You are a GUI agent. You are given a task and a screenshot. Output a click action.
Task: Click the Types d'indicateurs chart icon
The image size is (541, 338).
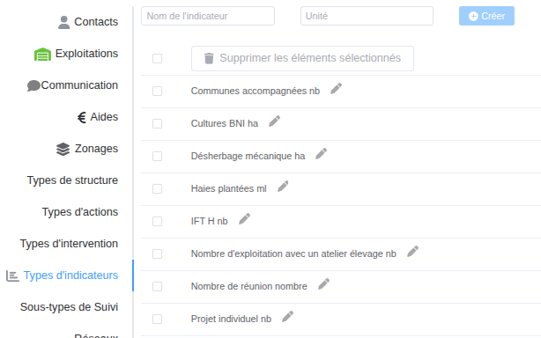(x=12, y=276)
